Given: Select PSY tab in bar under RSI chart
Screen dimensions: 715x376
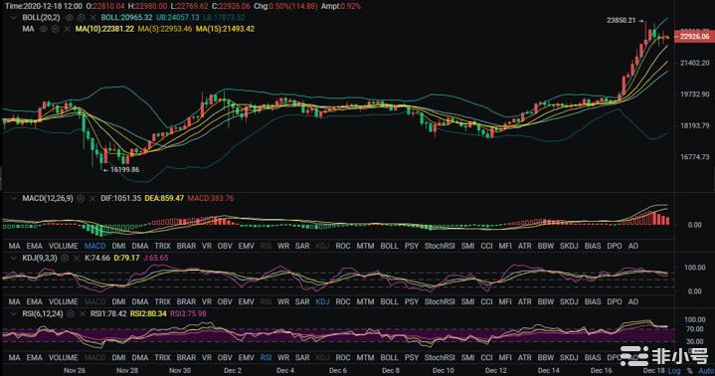Looking at the screenshot, I should click(x=412, y=358).
